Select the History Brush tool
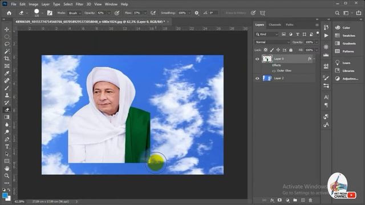Viewport: 365px width, 205px height. [x=7, y=102]
